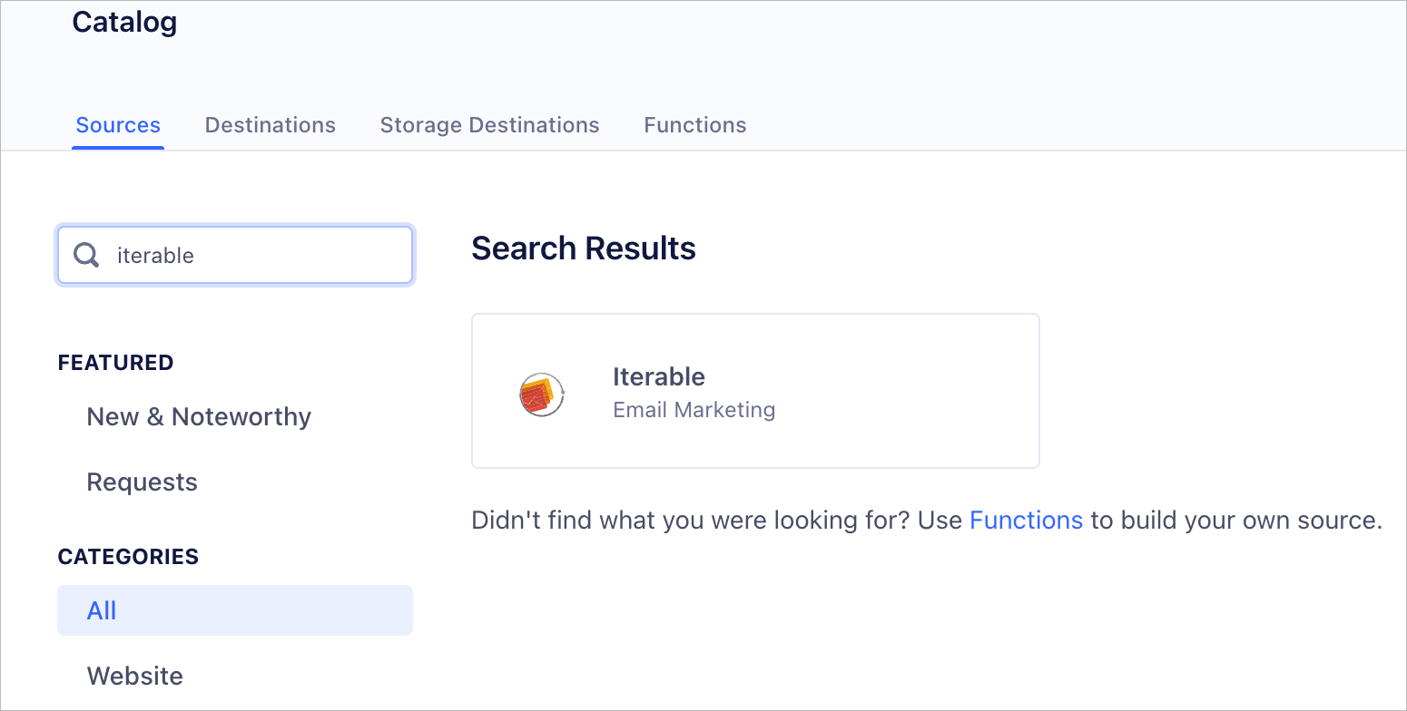
Task: Focus the search field containing "iterable"
Action: click(x=235, y=255)
